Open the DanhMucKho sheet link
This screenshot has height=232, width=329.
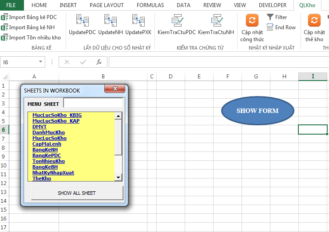point(49,132)
